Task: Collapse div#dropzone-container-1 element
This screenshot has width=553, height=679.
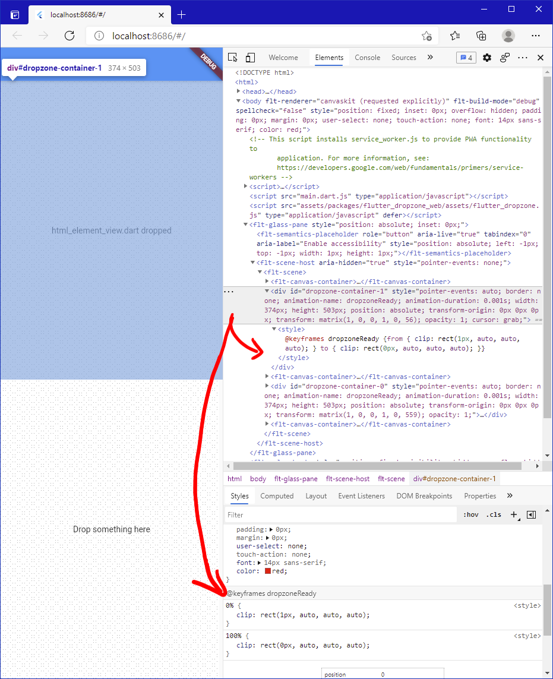Action: [267, 290]
